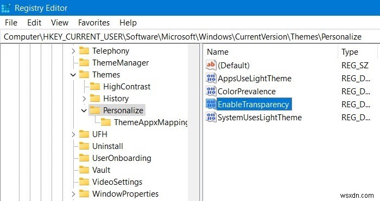
Task: Select the Uninstall tree key
Action: coord(107,146)
